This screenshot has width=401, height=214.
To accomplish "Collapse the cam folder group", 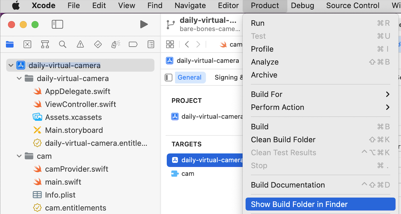I will pyautogui.click(x=19, y=156).
